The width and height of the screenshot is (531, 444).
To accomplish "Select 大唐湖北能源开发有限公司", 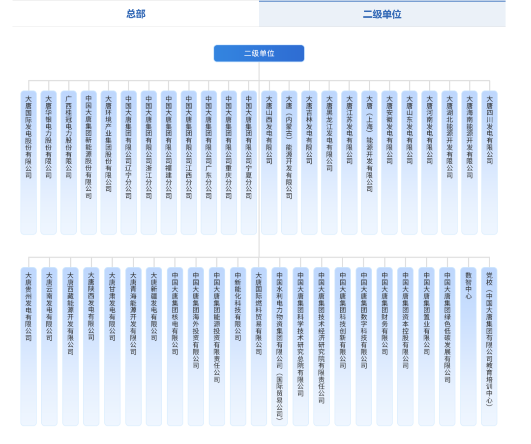I will pyautogui.click(x=449, y=163).
